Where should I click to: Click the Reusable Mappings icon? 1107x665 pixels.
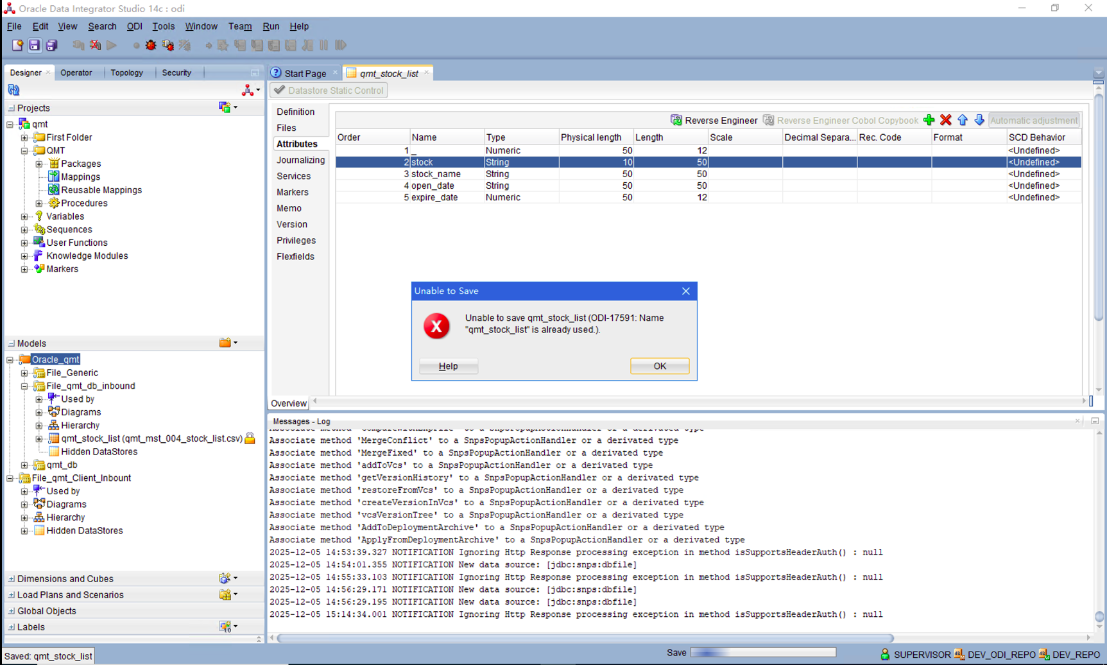click(54, 190)
